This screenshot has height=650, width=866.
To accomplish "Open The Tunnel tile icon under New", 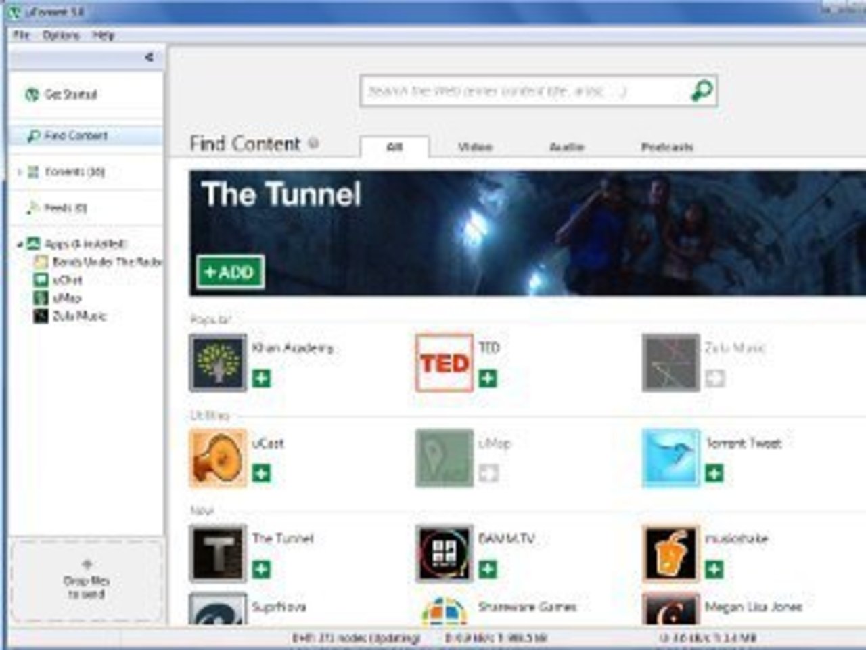I will point(218,554).
